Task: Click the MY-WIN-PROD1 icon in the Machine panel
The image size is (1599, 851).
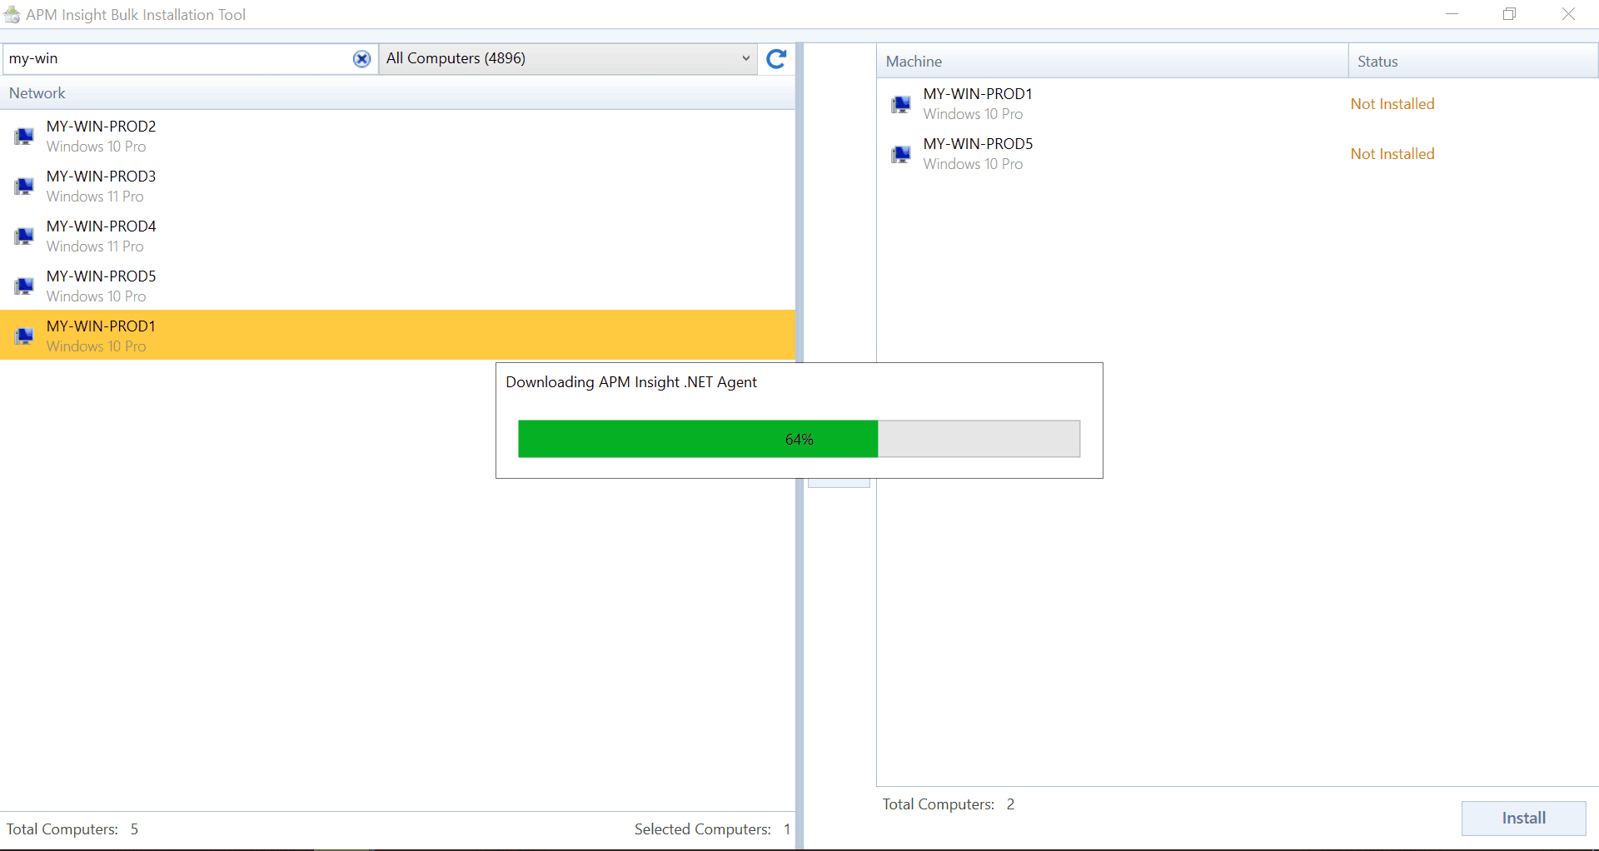Action: pos(901,104)
